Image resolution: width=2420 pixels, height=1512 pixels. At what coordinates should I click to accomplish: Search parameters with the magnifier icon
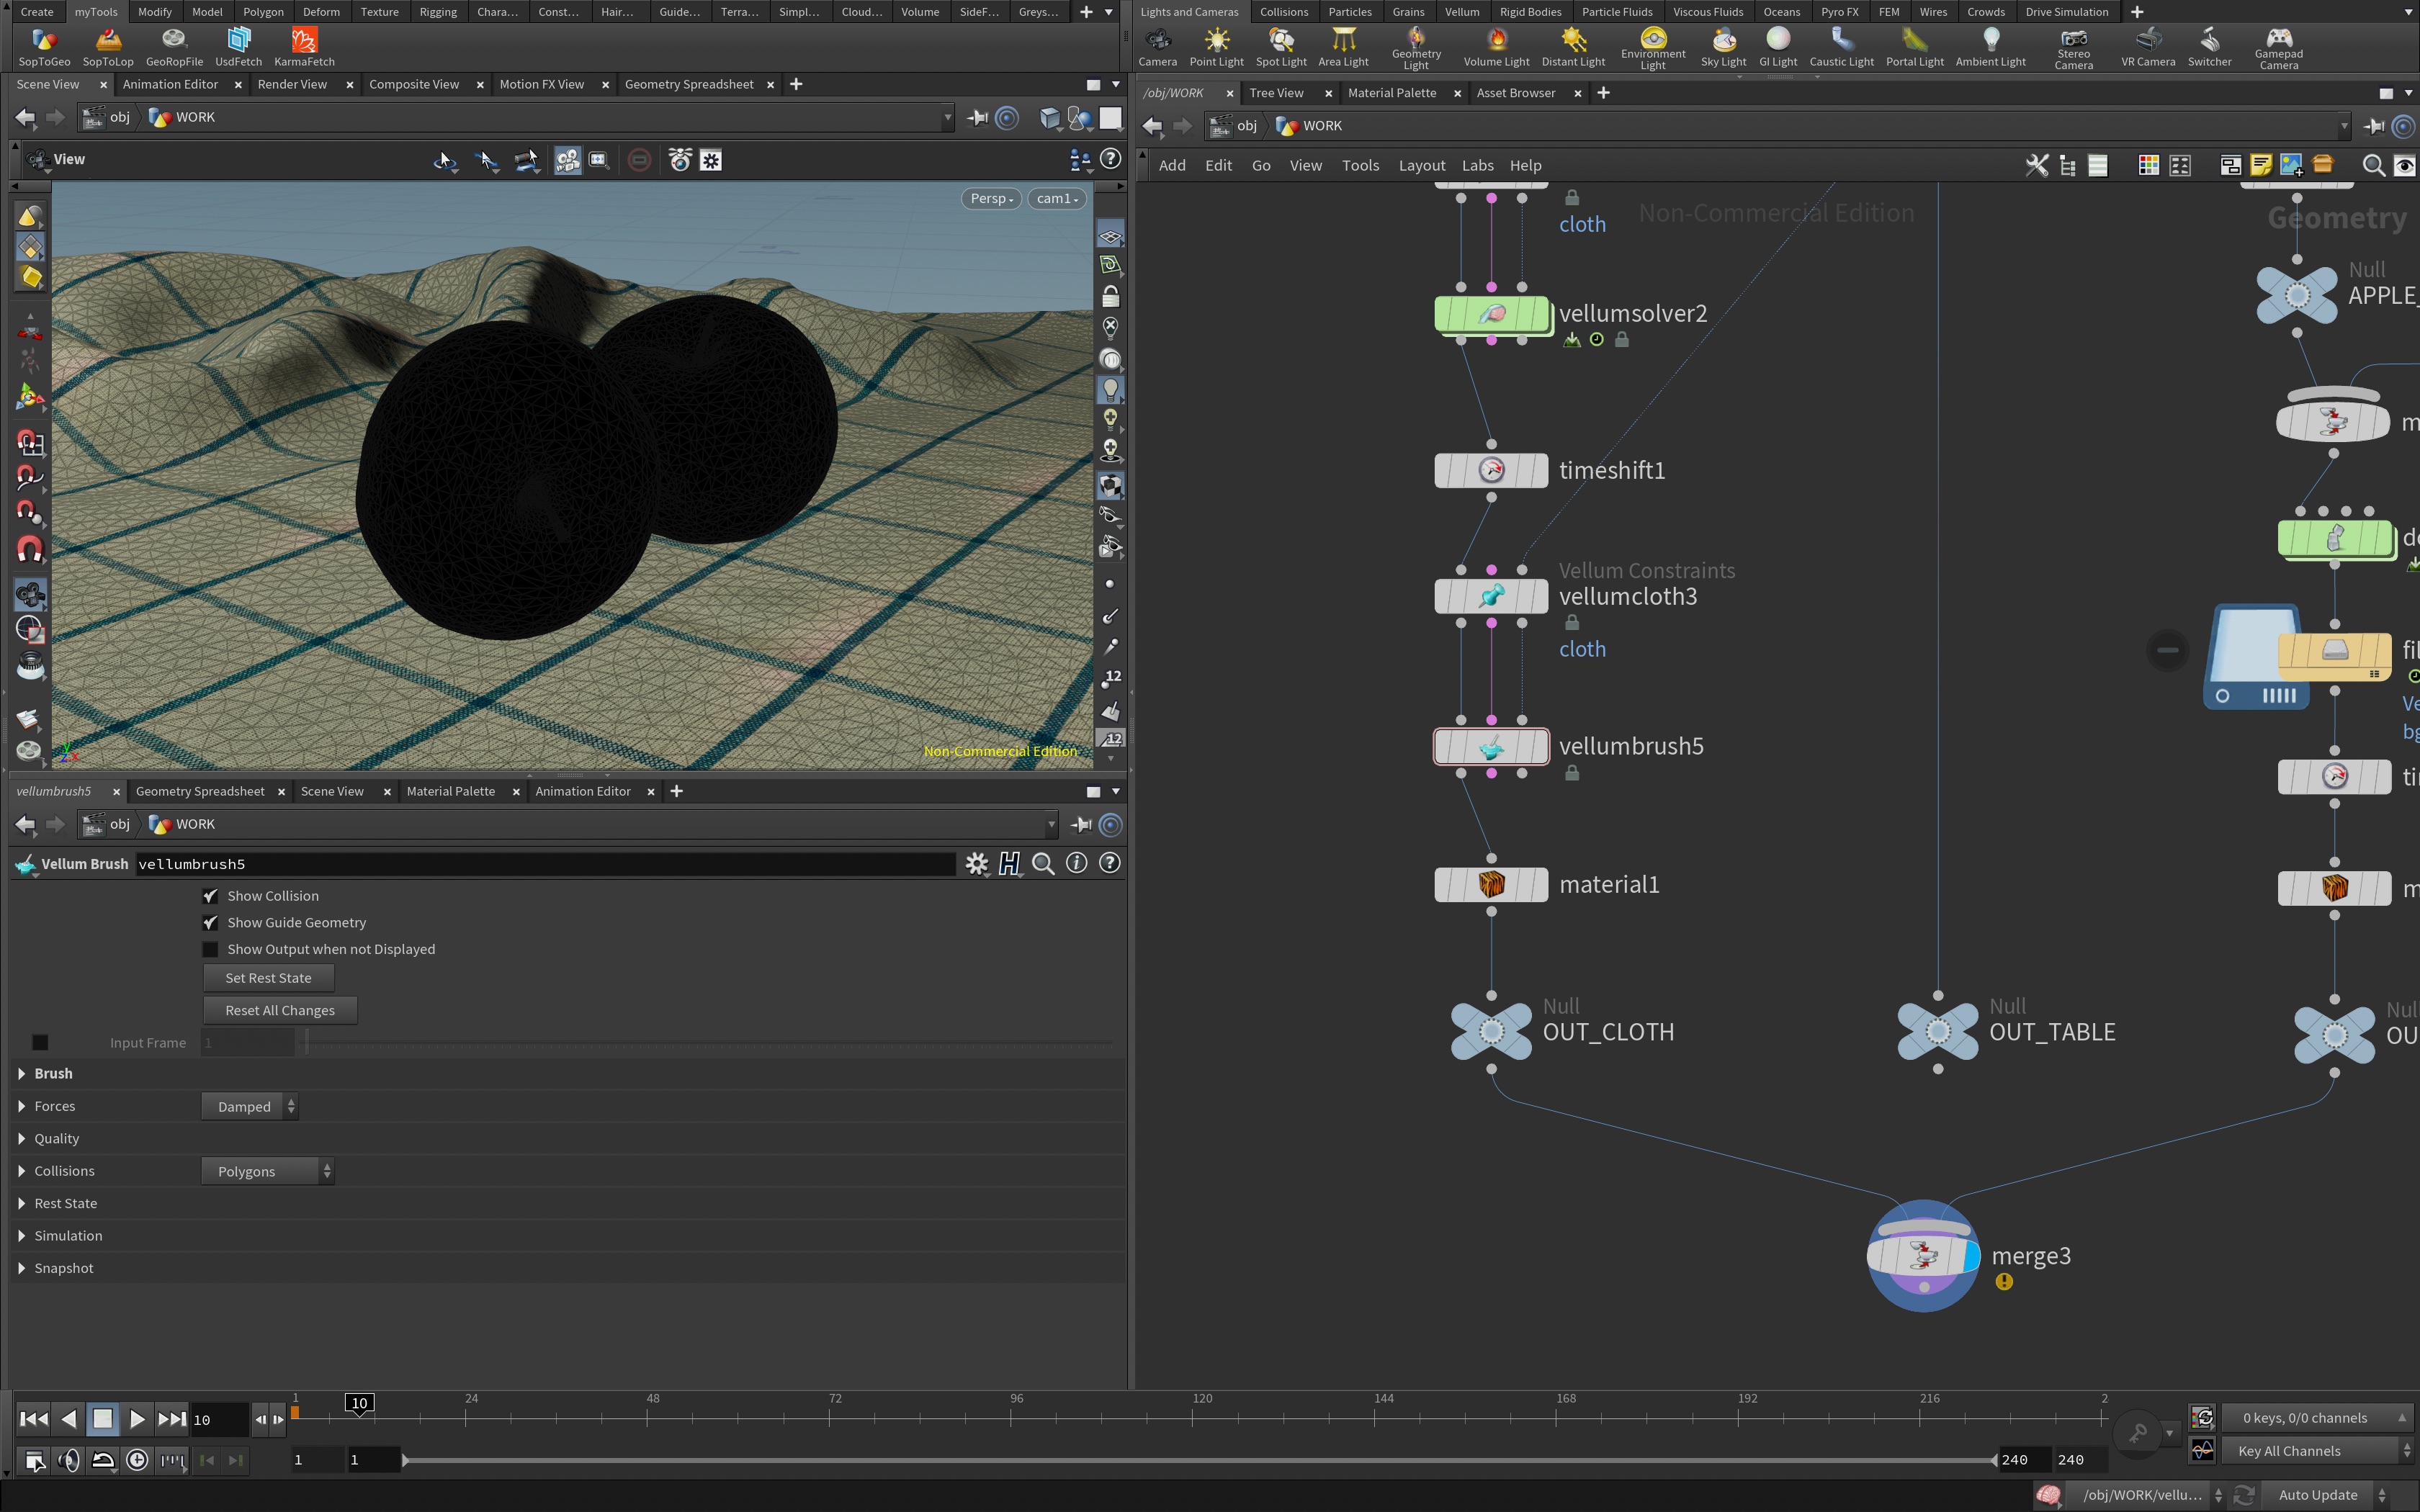click(1043, 864)
